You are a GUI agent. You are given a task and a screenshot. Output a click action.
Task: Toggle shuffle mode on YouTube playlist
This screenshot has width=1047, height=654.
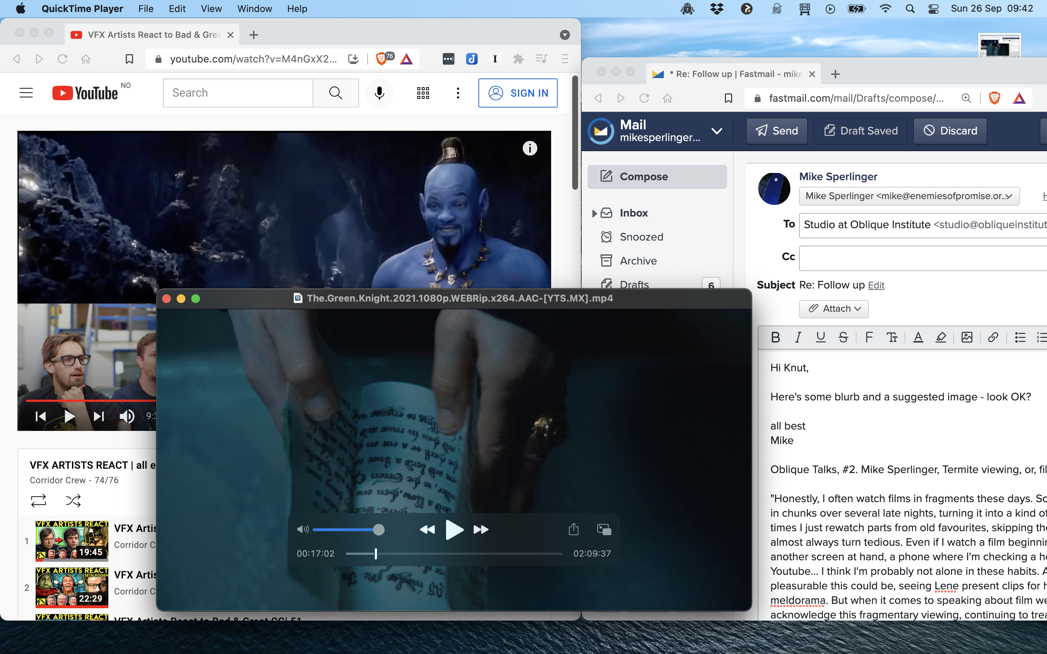point(72,501)
